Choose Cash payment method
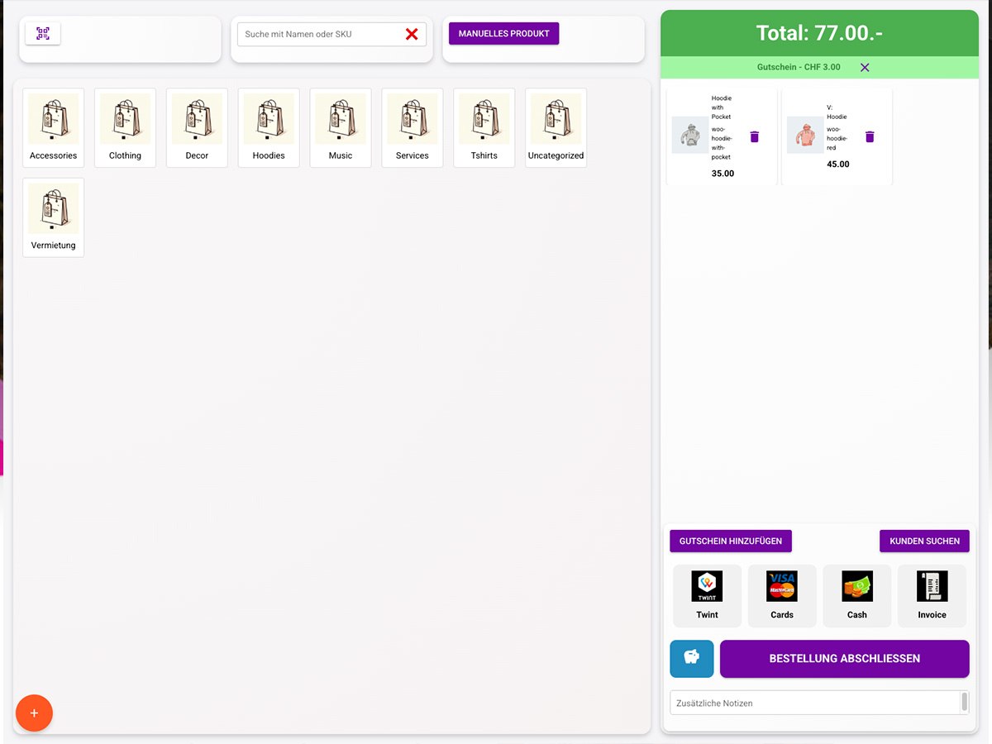 pos(856,595)
